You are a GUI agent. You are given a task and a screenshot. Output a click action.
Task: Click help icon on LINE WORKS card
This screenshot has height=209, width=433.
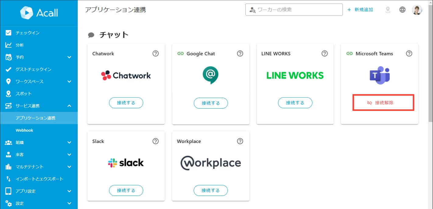325,54
